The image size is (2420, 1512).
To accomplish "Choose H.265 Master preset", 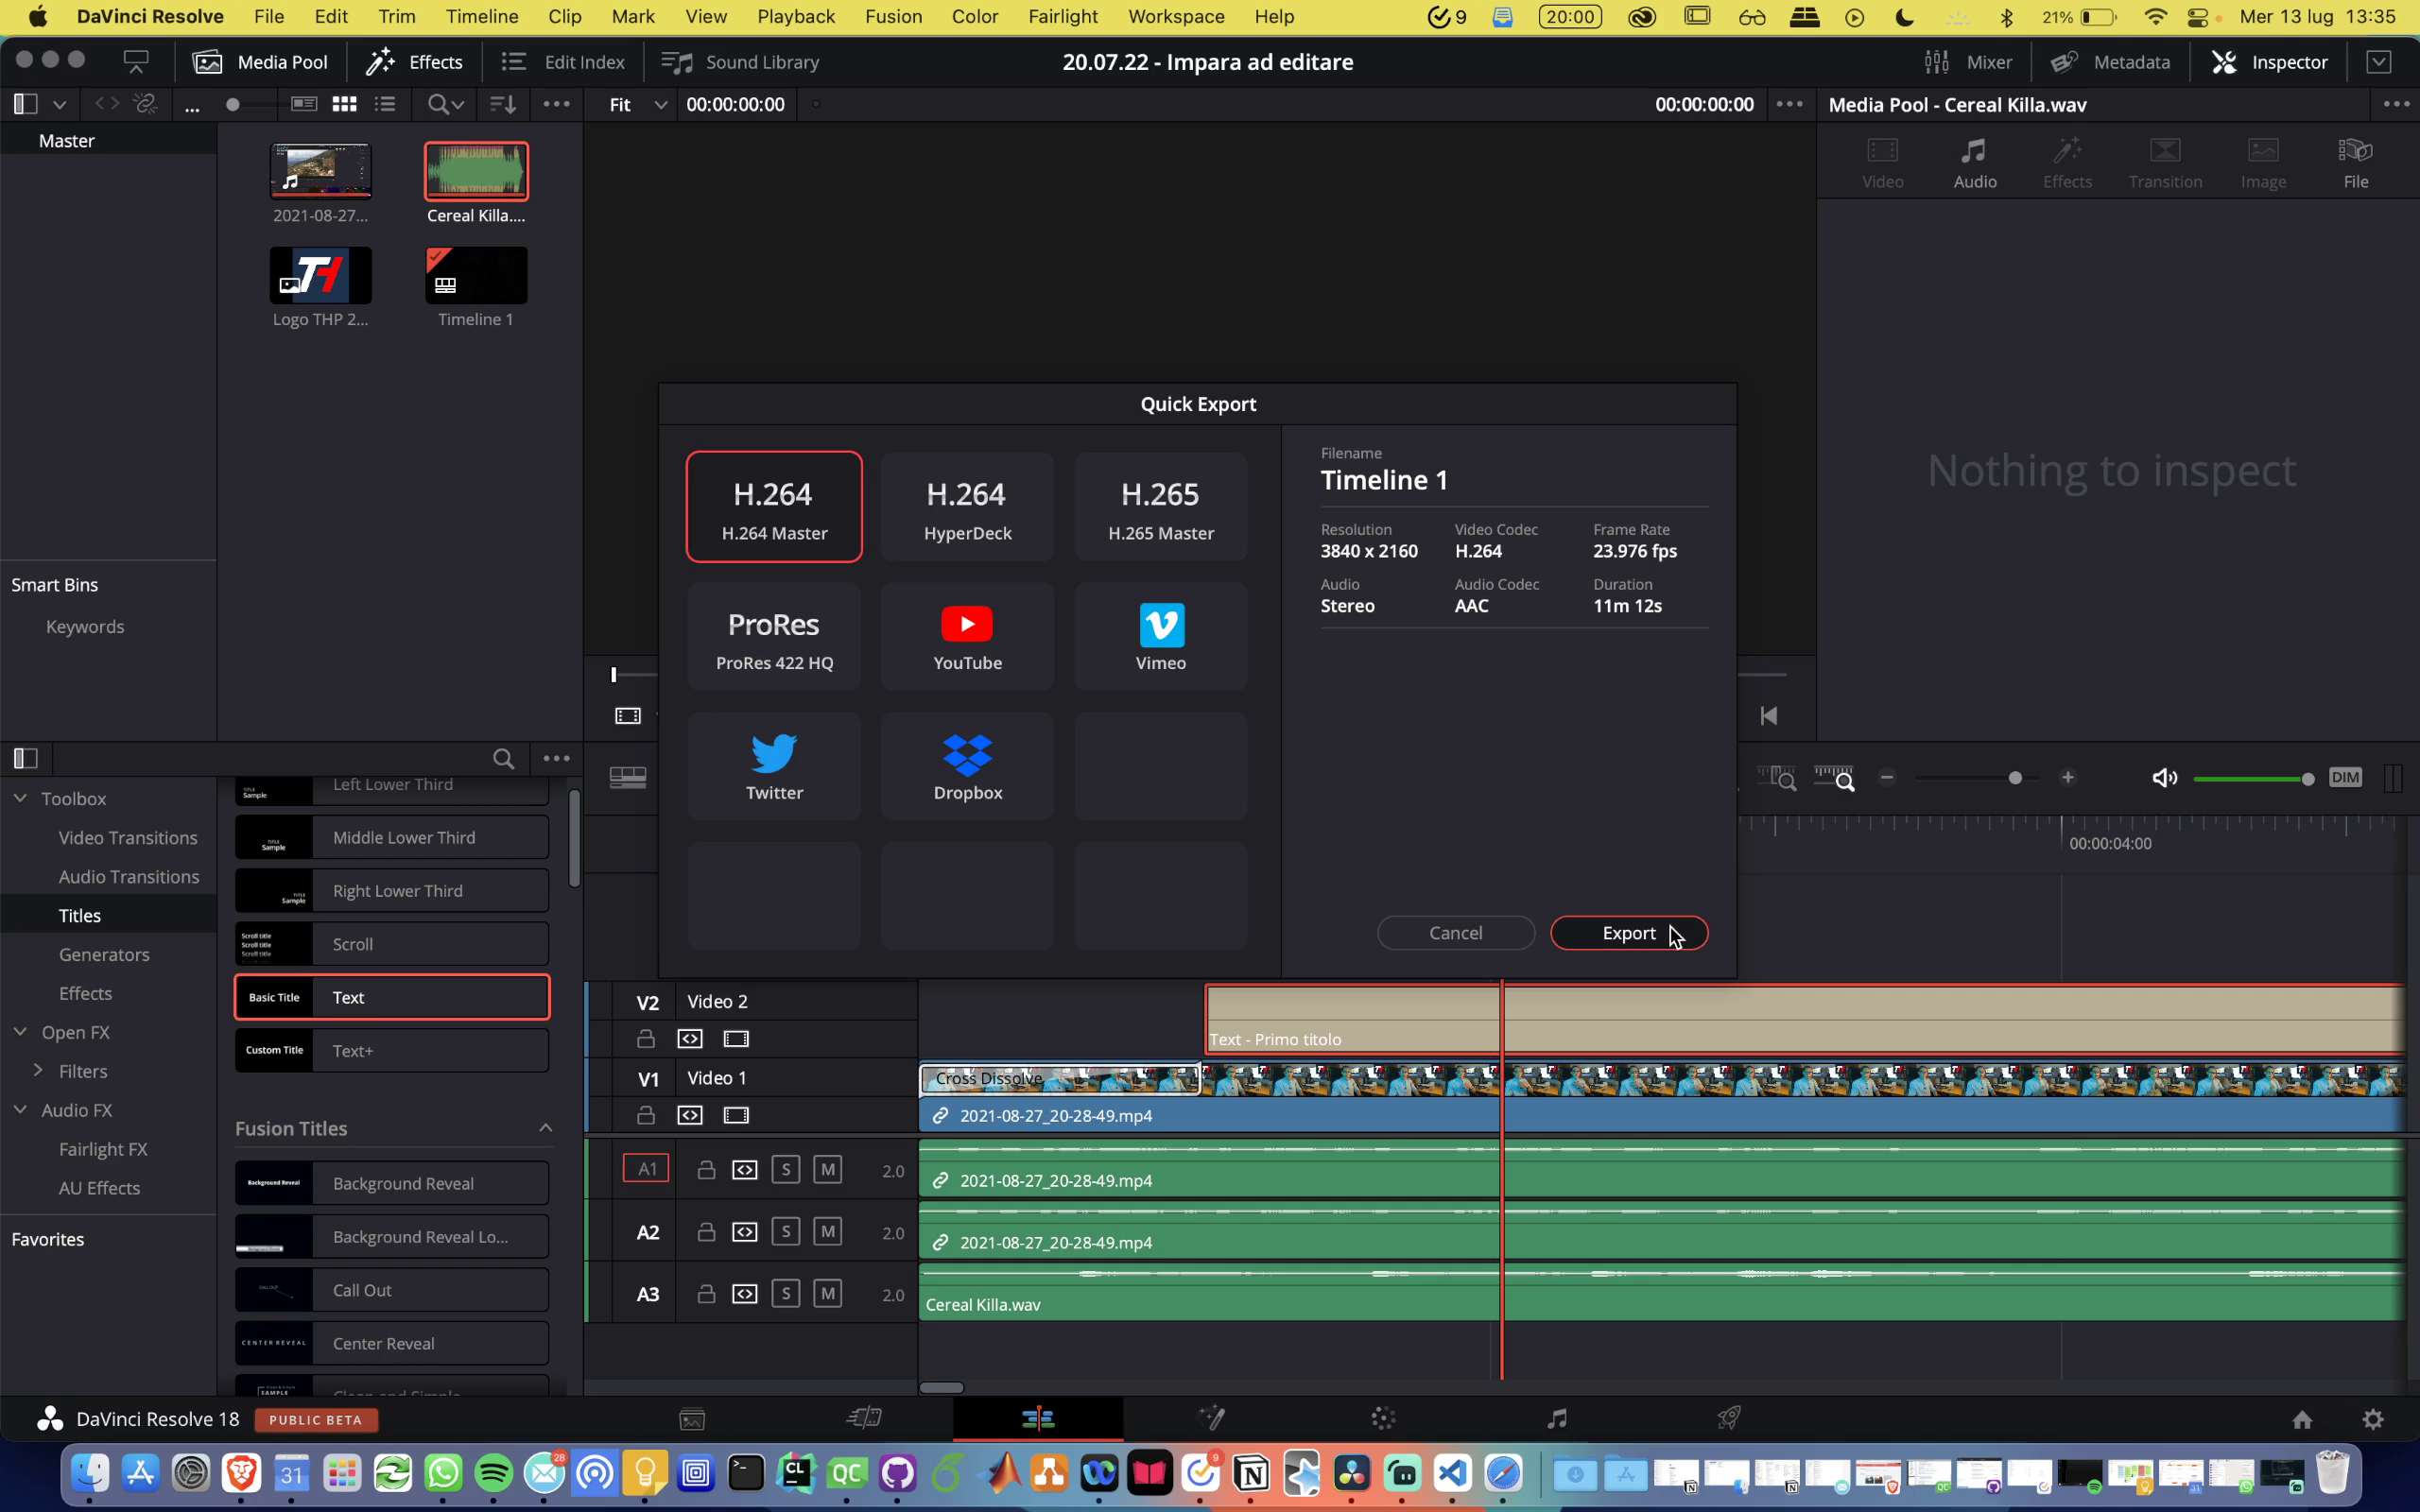I will [x=1160, y=507].
